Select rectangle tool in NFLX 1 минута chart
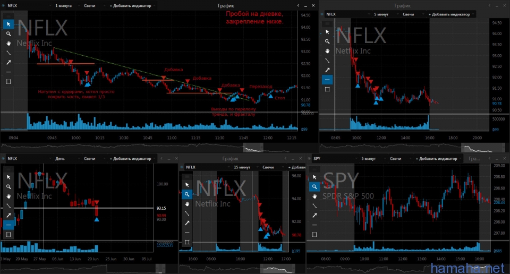Viewport: 510px width, 274px height. [x=8, y=82]
